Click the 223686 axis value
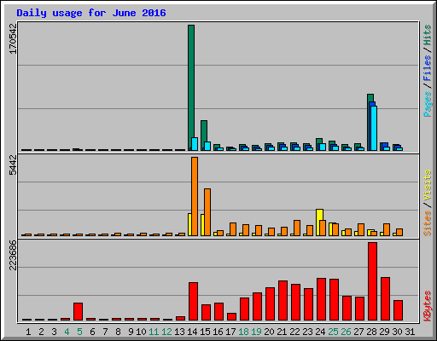Viewport: 437px width, 341px height. pos(13,255)
